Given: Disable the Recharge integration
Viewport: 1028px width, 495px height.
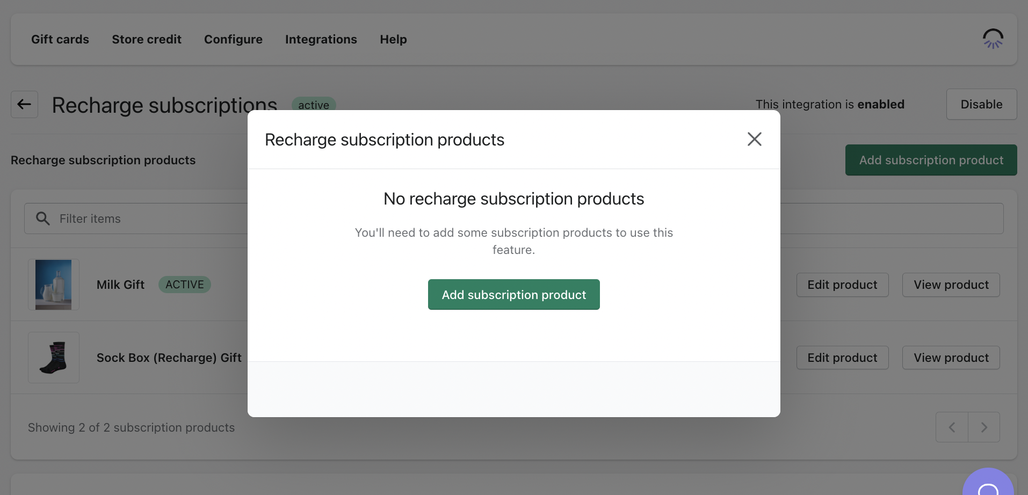Looking at the screenshot, I should point(981,104).
